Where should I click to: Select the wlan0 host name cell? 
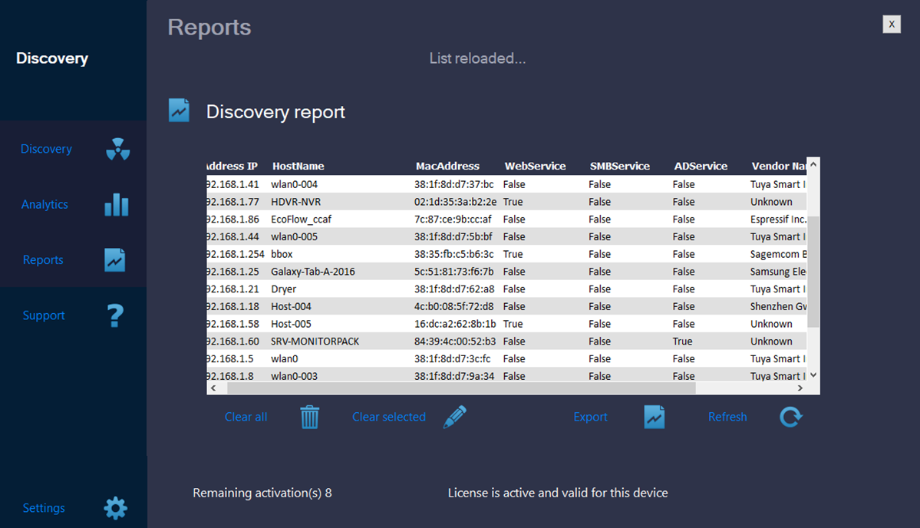click(285, 359)
